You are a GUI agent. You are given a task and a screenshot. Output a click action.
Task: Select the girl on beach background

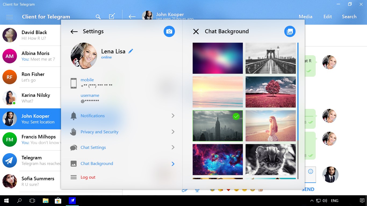click(271, 126)
